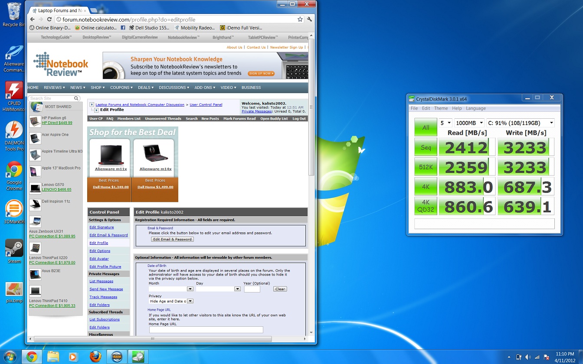Run the 512K benchmark test

point(426,167)
